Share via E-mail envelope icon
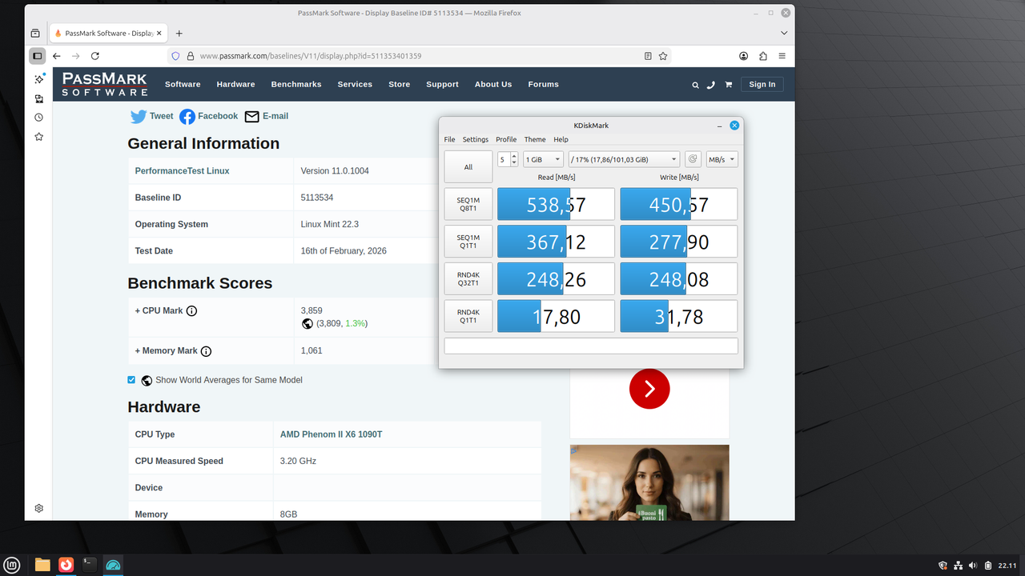 point(251,117)
